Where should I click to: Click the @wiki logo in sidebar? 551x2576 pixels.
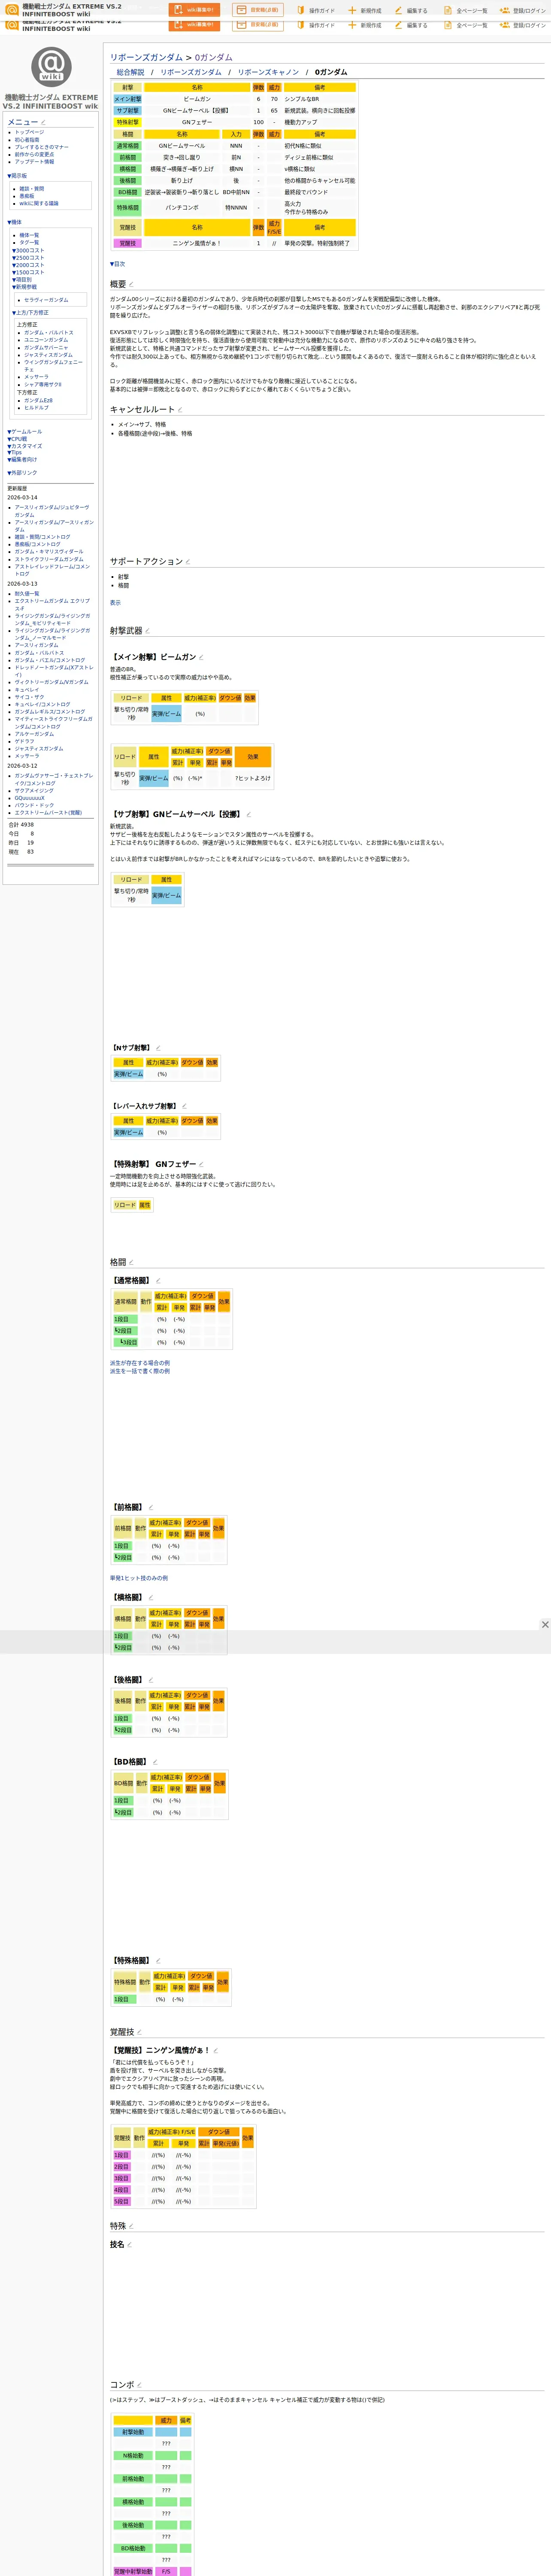tap(51, 66)
